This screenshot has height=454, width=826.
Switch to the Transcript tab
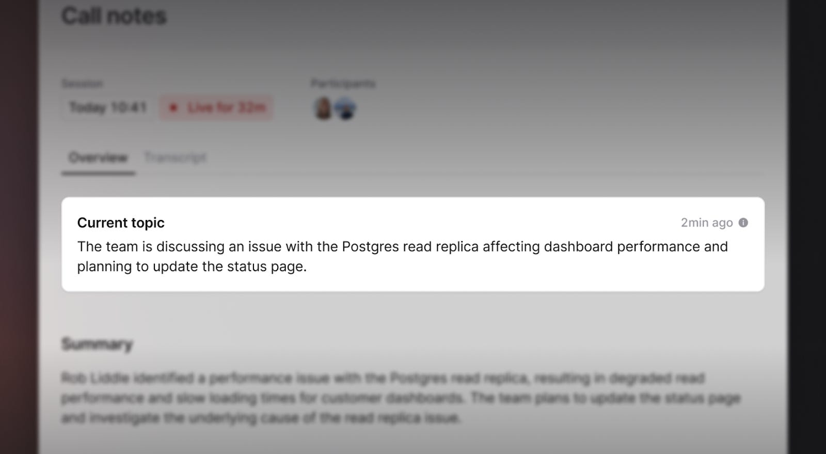pyautogui.click(x=175, y=158)
